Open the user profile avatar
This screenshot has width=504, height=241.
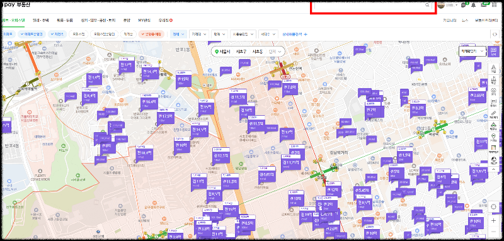(x=441, y=5)
